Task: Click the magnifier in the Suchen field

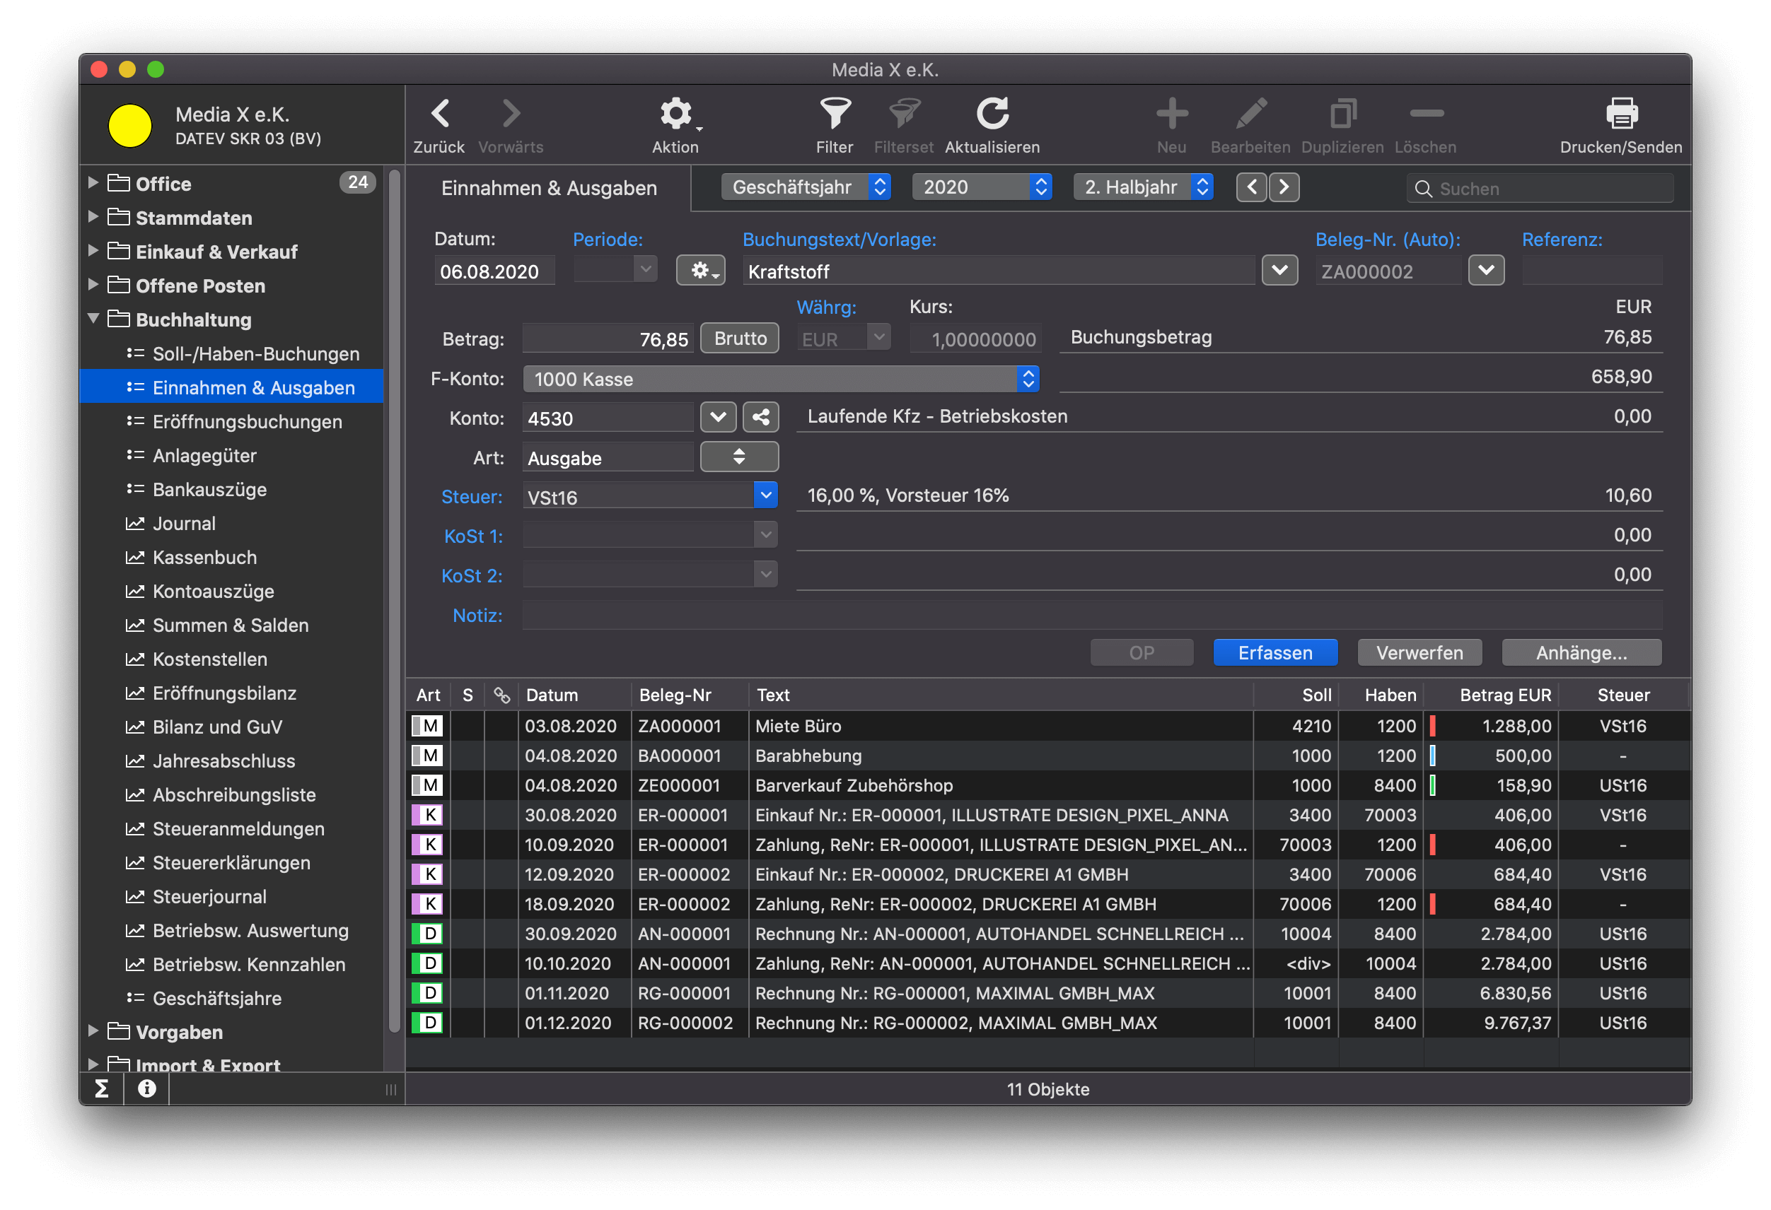Action: click(1422, 189)
